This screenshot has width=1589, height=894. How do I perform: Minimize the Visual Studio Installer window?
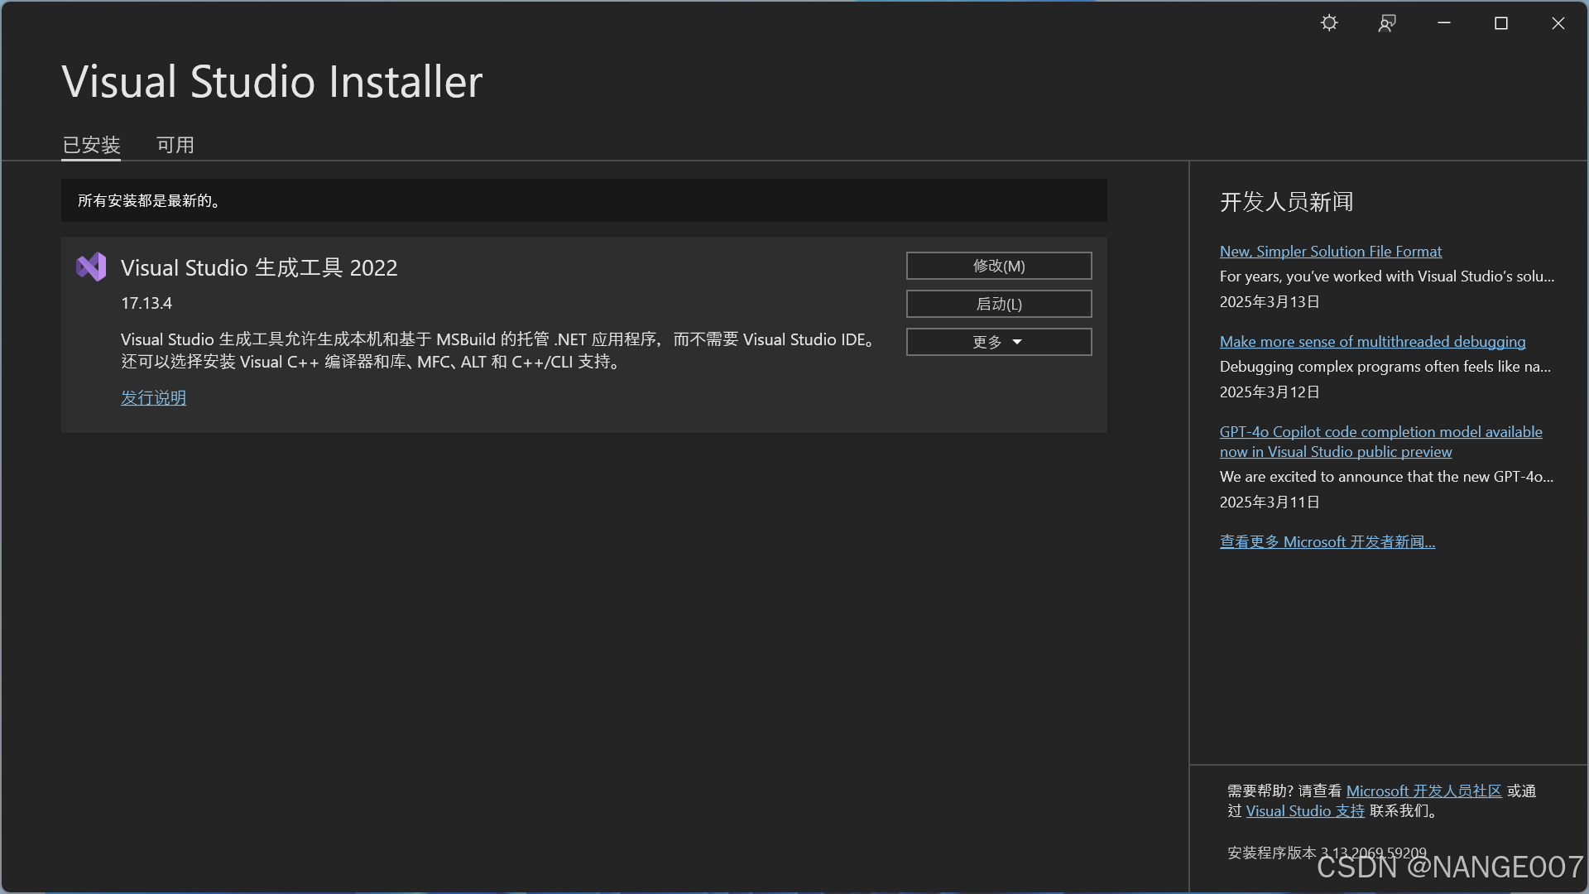pyautogui.click(x=1444, y=23)
